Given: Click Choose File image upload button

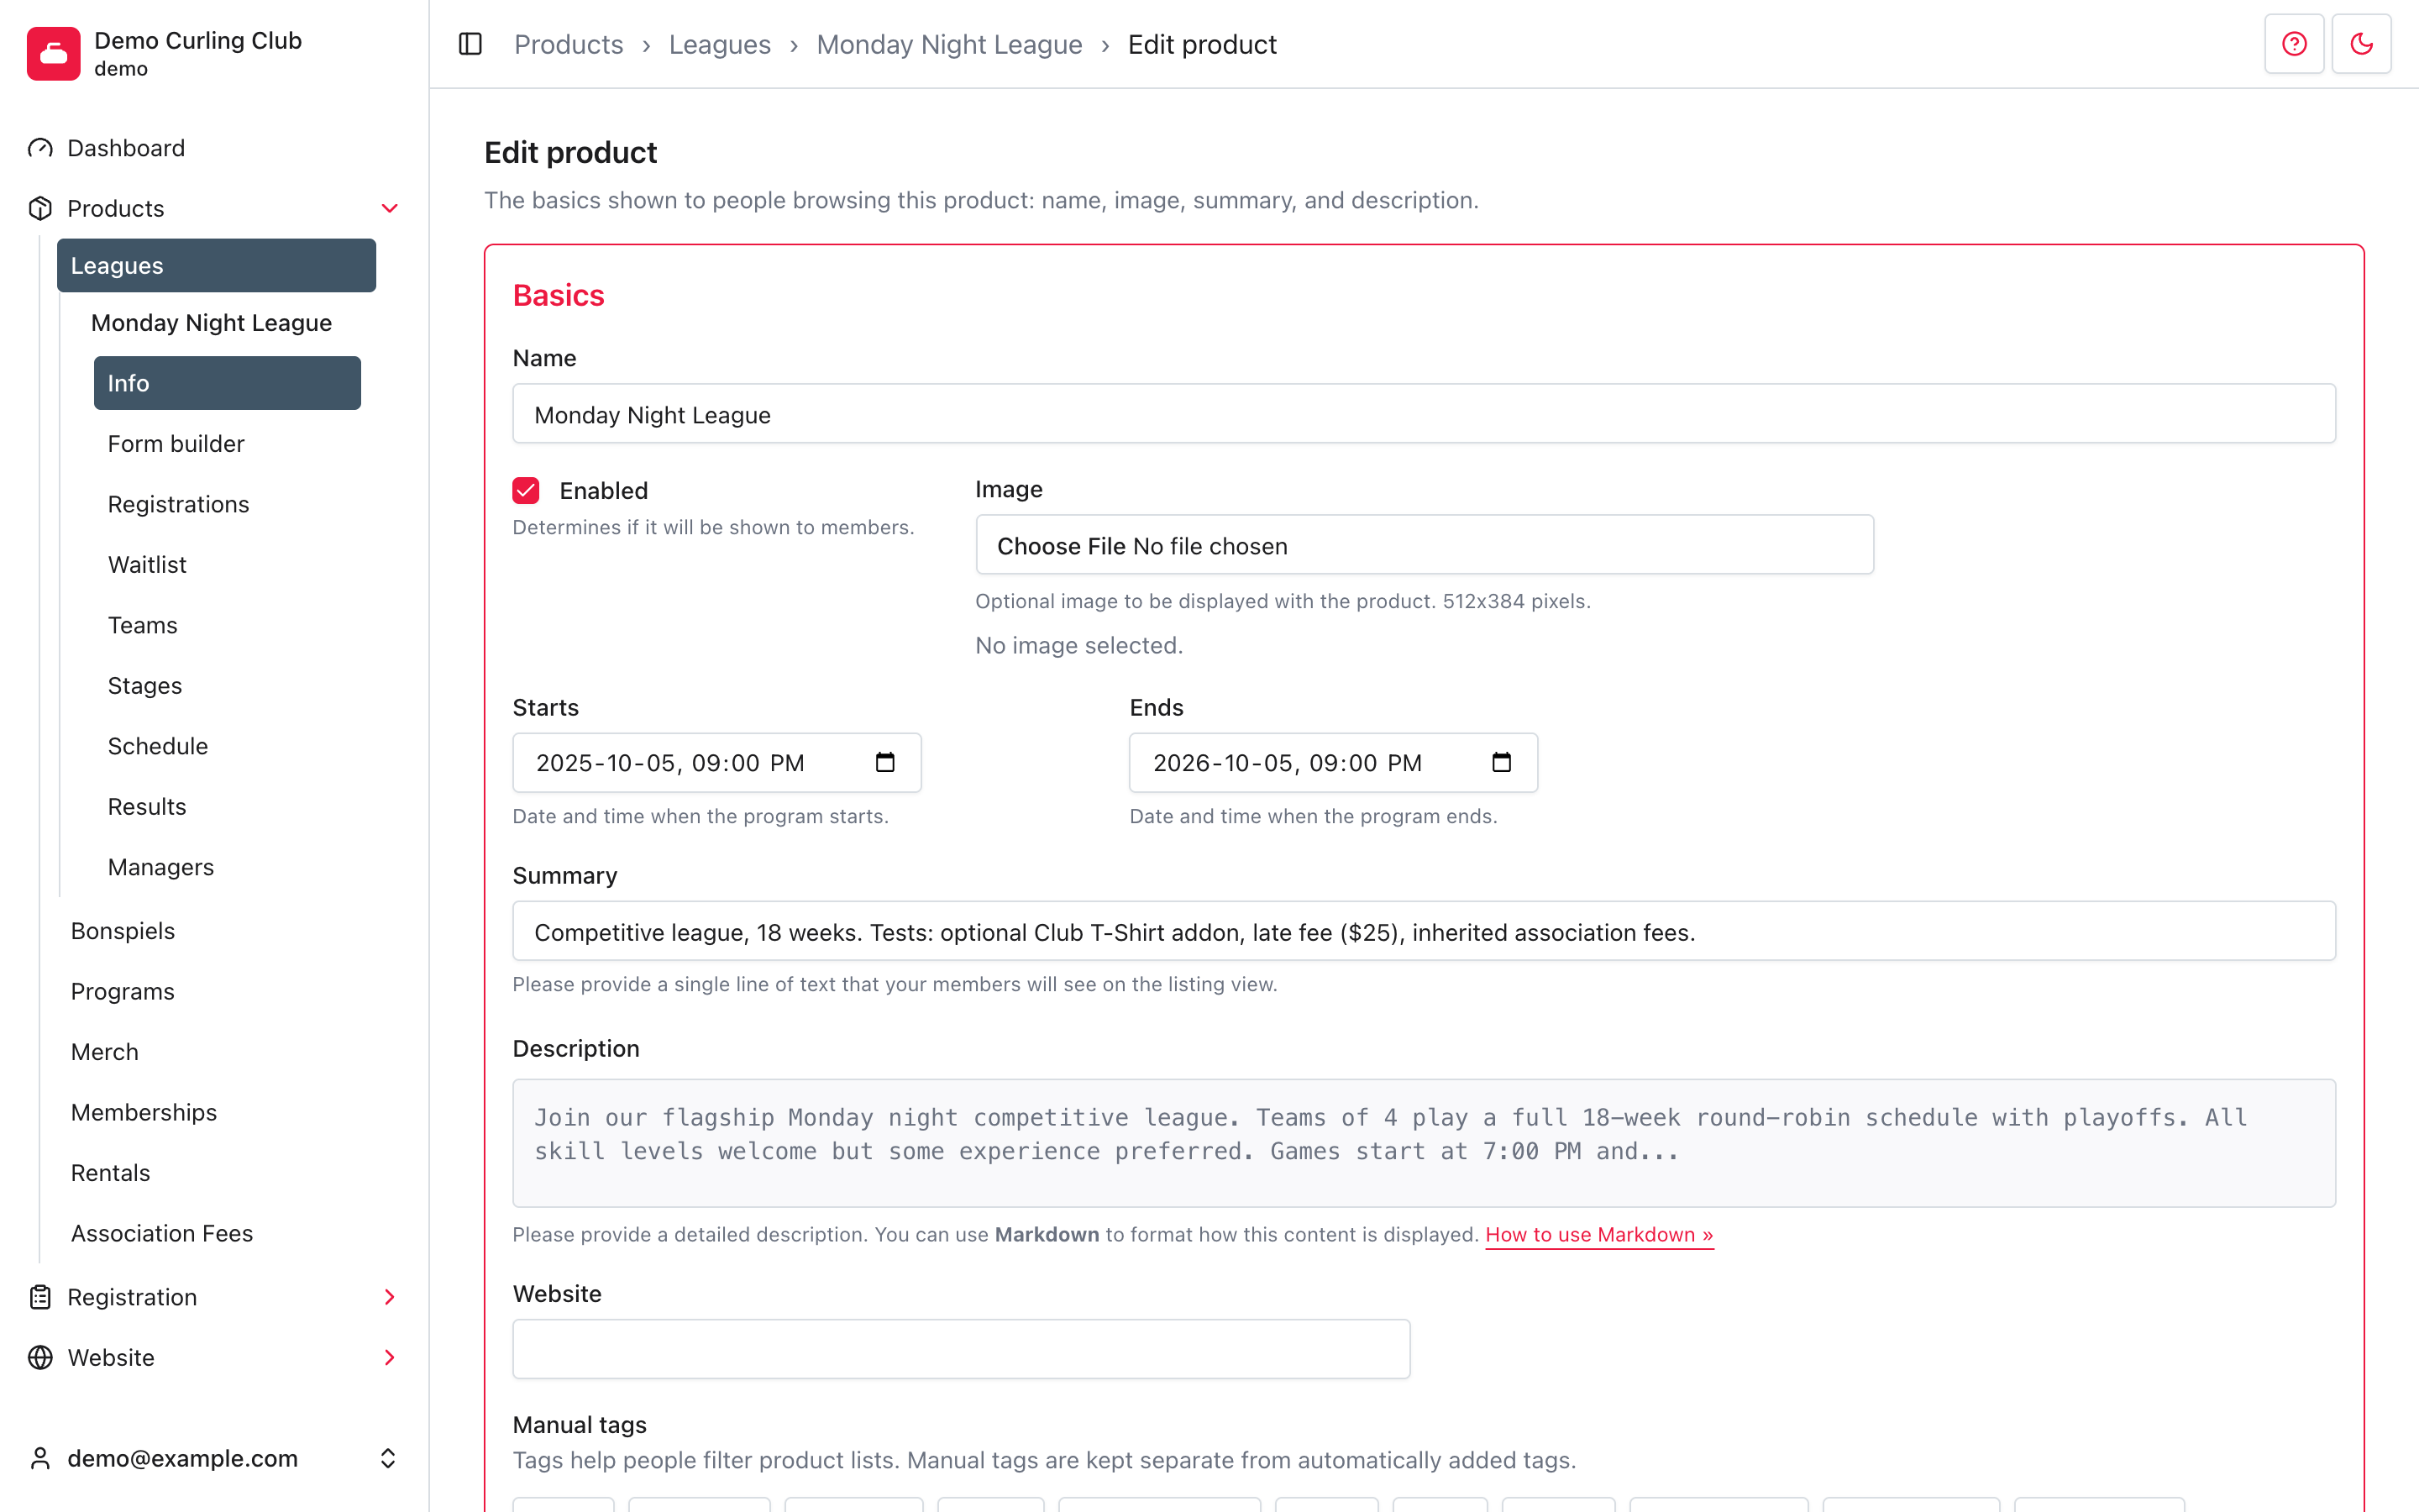Looking at the screenshot, I should [1062, 546].
